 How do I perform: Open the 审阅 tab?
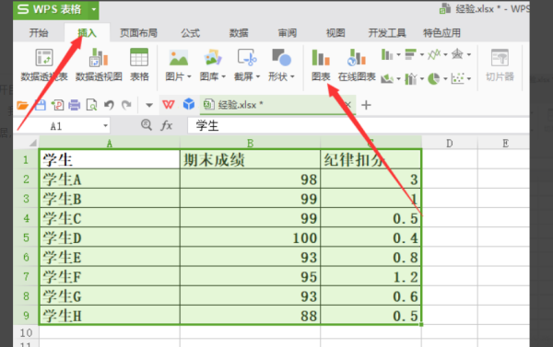click(288, 33)
